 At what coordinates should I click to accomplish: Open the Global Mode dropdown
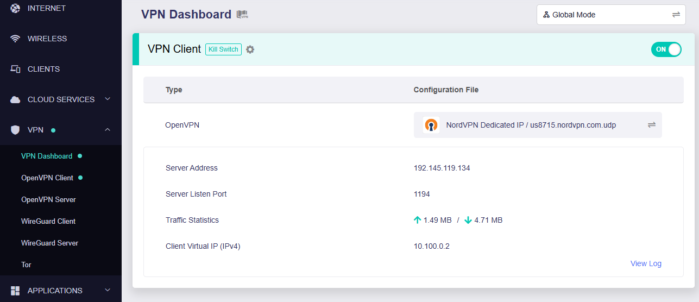pos(611,15)
